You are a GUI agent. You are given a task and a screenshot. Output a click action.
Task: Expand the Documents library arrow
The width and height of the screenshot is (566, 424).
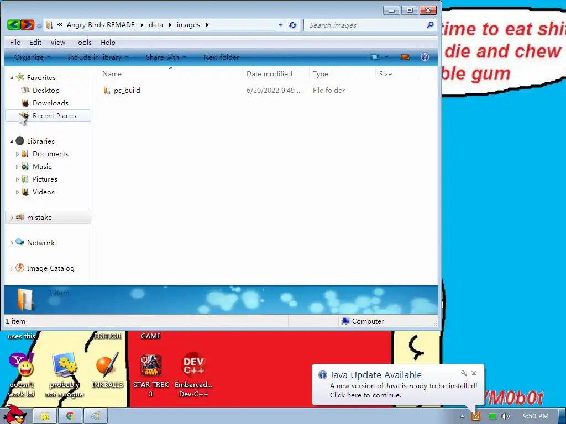(17, 154)
